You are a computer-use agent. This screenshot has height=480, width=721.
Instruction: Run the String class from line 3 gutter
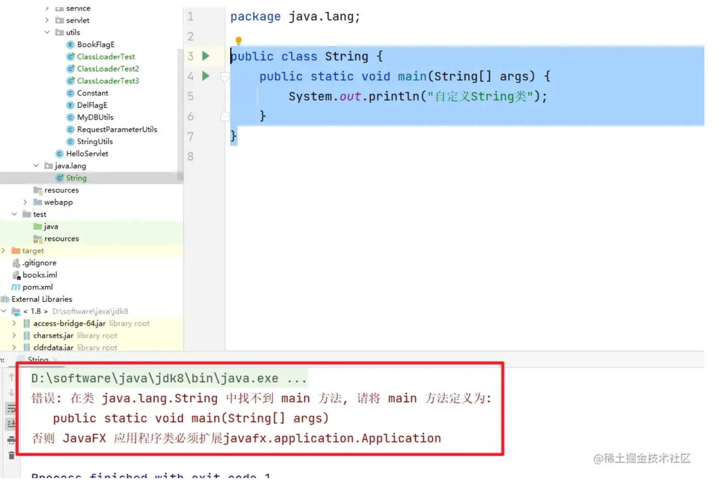[206, 56]
